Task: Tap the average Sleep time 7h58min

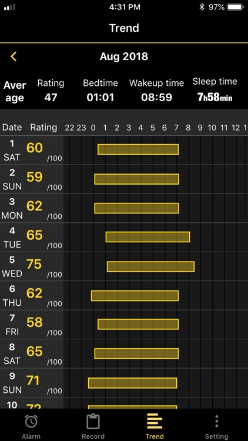Action: (215, 97)
